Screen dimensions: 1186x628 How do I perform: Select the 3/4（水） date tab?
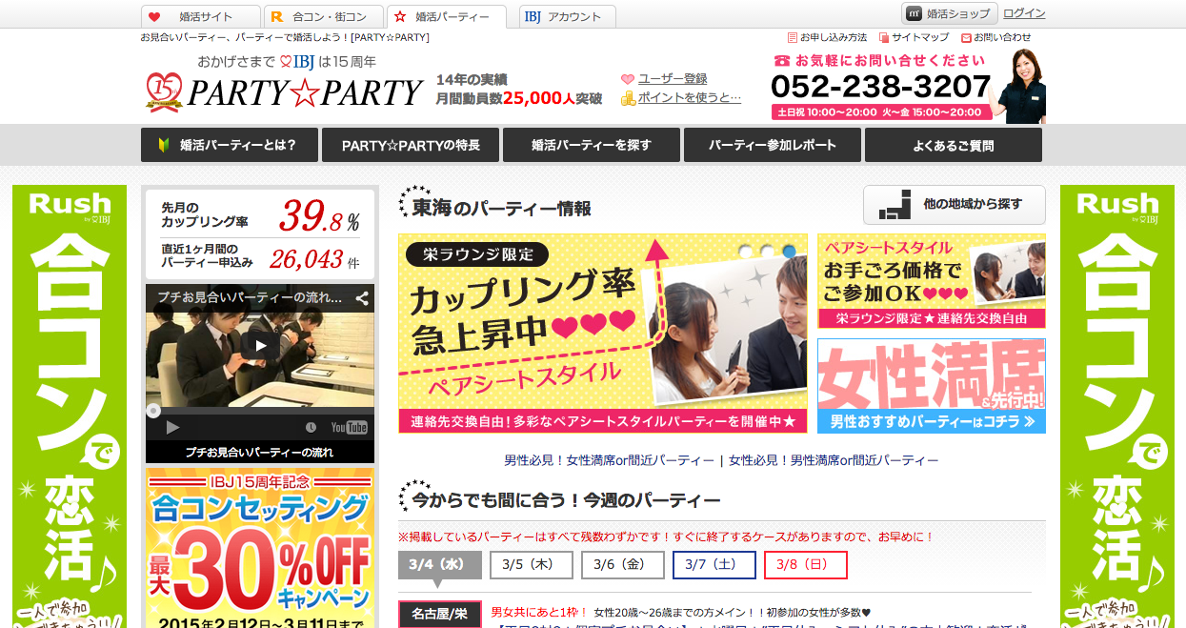coord(439,564)
